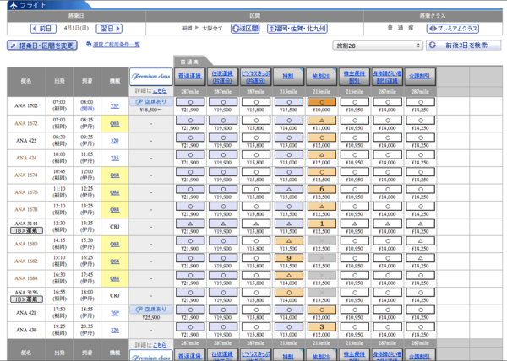The width and height of the screenshot is (507, 361).
Task: Select ANA 1680 特割 triangle seat at ¥13,500
Action: [289, 240]
